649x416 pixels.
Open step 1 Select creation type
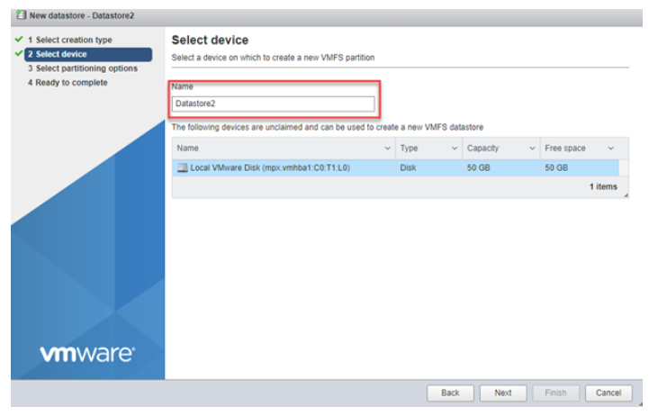pos(69,40)
